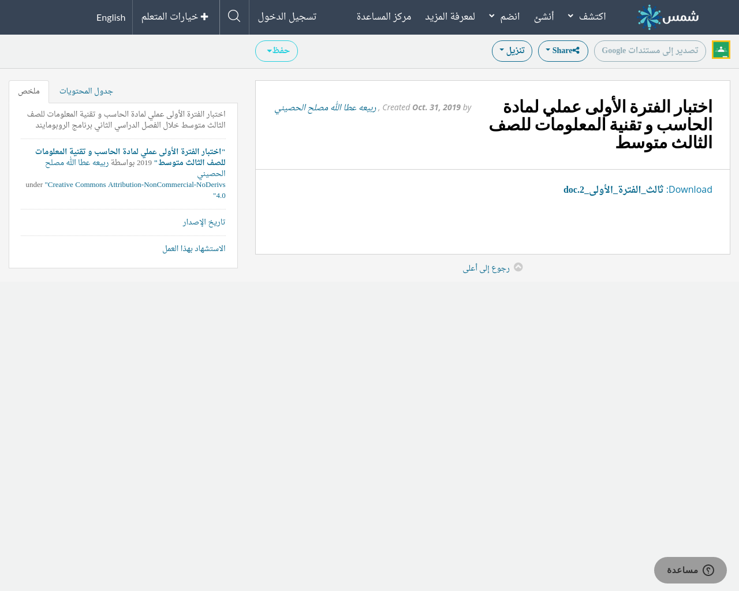739x591 pixels.
Task: Open the حفظ save dropdown
Action: (x=277, y=51)
